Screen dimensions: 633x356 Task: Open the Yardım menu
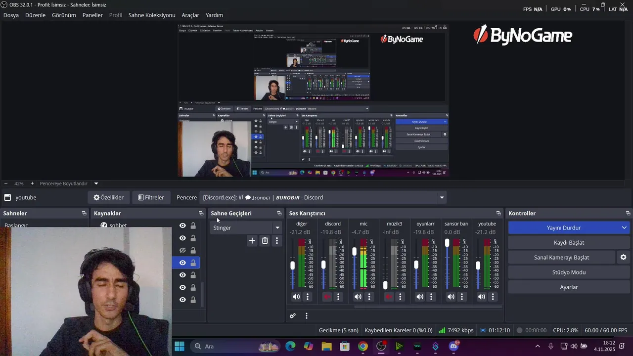(x=214, y=15)
